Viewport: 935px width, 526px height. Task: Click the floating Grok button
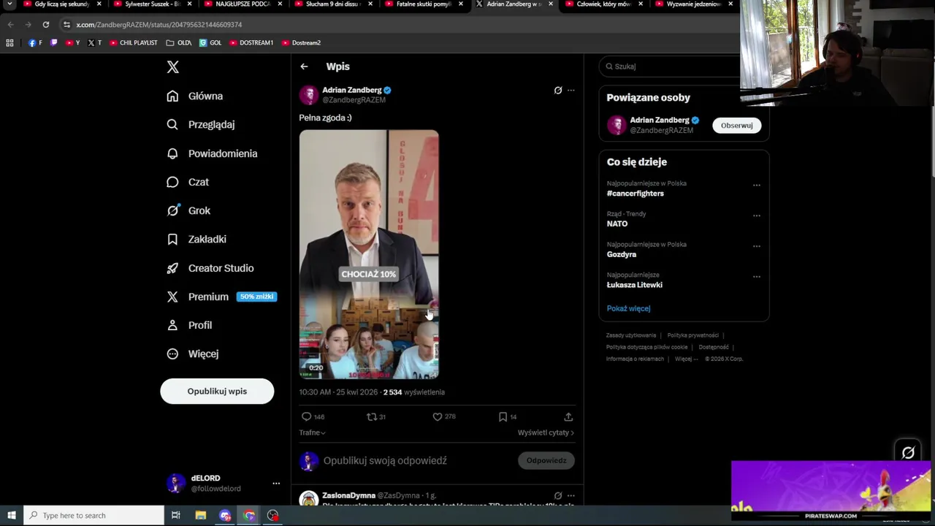point(908,453)
